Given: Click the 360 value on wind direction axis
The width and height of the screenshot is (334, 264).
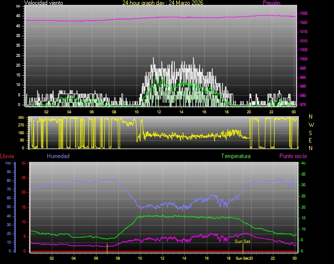Looking at the screenshot, I should pyautogui.click(x=20, y=118).
